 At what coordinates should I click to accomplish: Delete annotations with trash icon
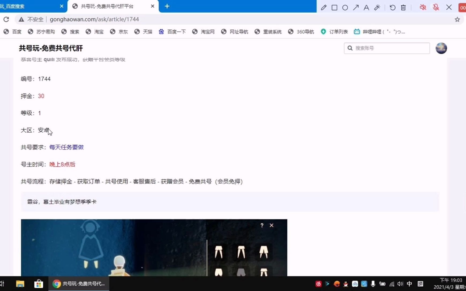pyautogui.click(x=403, y=7)
